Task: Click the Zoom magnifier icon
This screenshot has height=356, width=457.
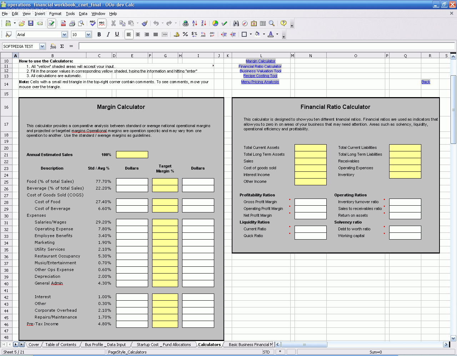Action: point(272,23)
